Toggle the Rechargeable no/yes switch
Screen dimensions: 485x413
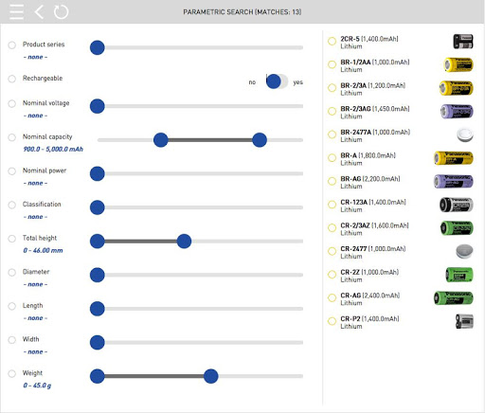277,81
